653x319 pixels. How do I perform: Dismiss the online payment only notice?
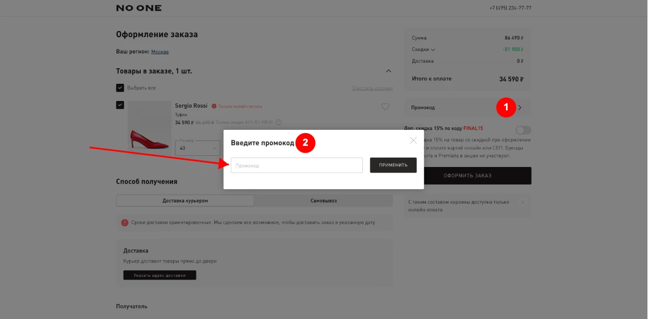pos(522,202)
